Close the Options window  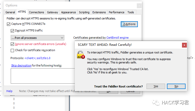coord(139,6)
